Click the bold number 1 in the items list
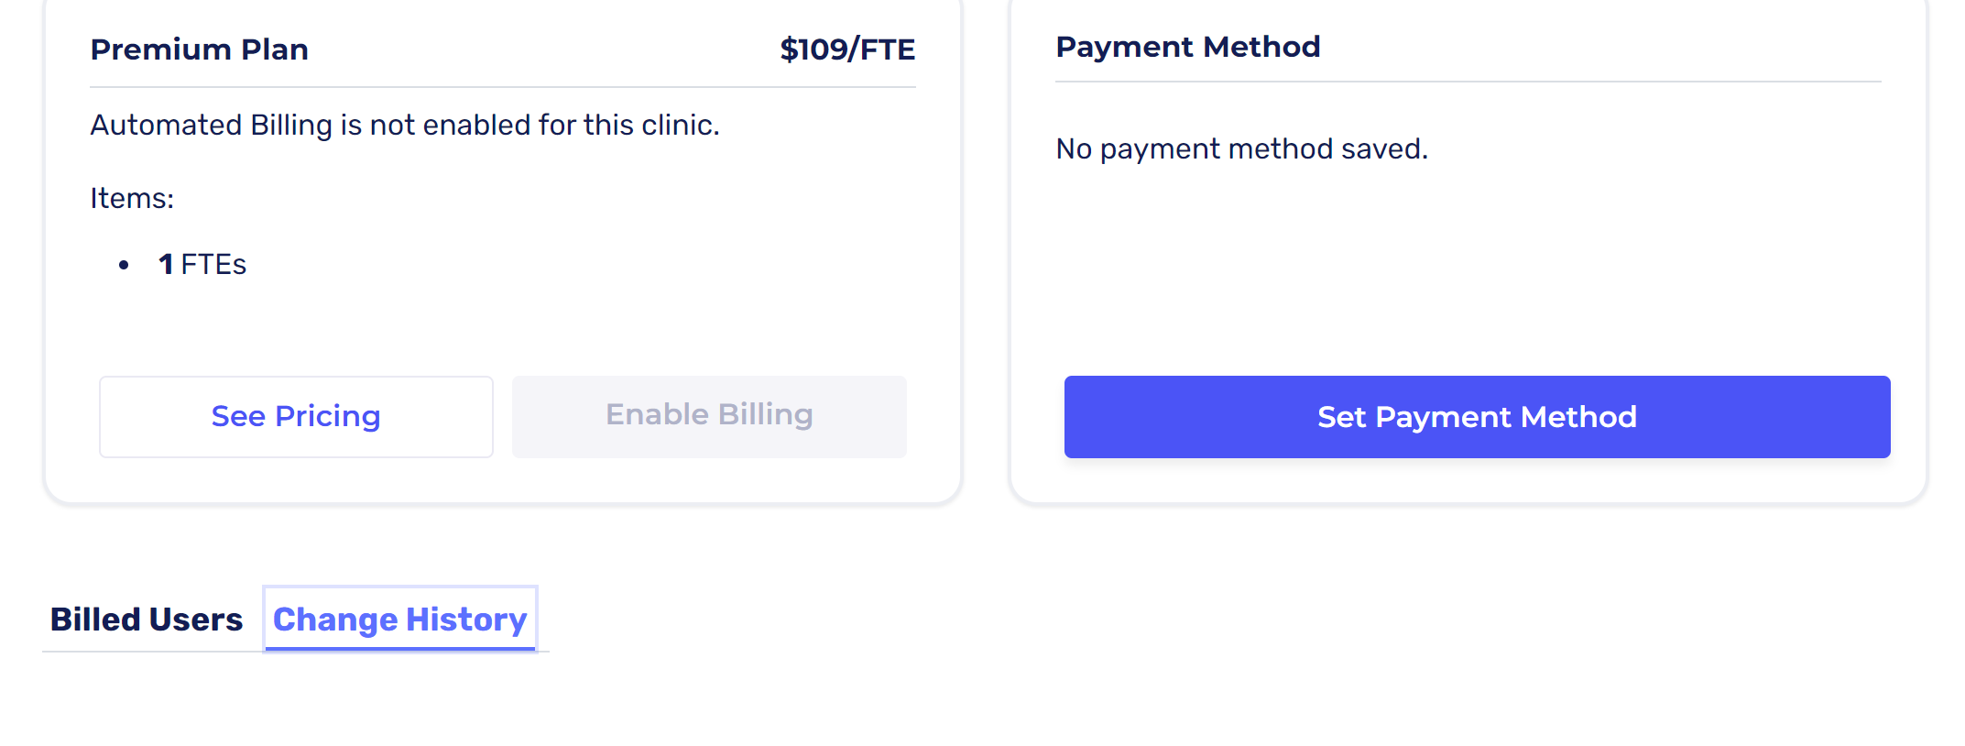Screen dimensions: 1965x746 pos(166,264)
